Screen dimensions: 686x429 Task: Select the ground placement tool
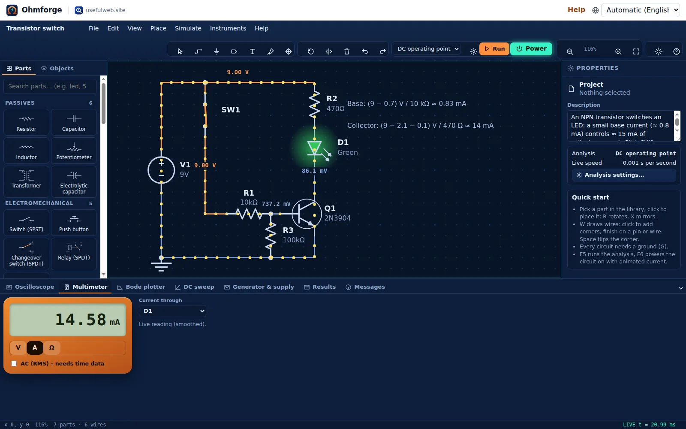(x=216, y=51)
